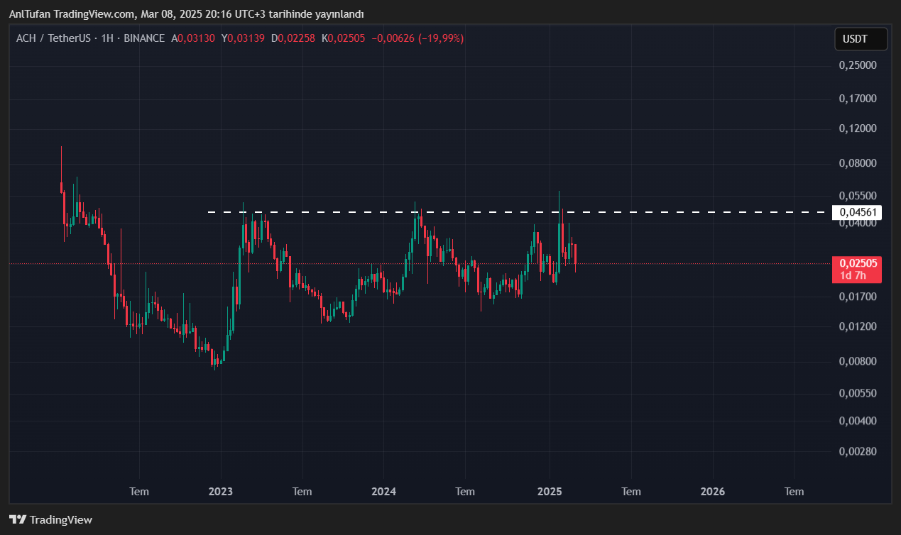901x535 pixels.
Task: Click the high value Y0,03139
Action: pyautogui.click(x=244, y=38)
